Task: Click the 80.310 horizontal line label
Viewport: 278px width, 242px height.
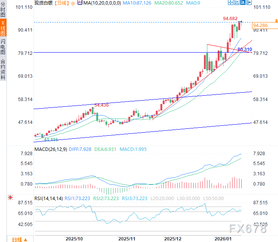Action: [245, 50]
